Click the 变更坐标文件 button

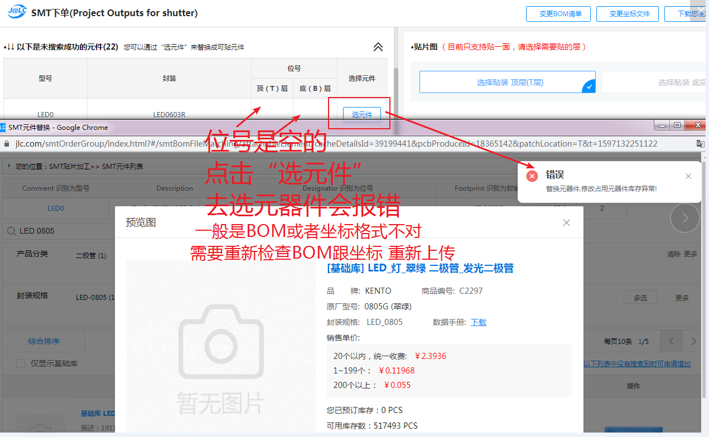pos(627,14)
